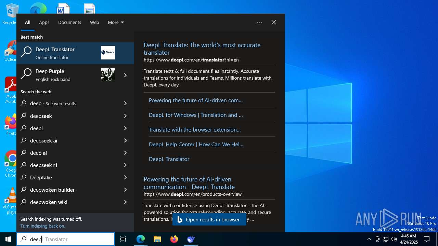Click the DeepL logo thumbnail

[x=108, y=53]
